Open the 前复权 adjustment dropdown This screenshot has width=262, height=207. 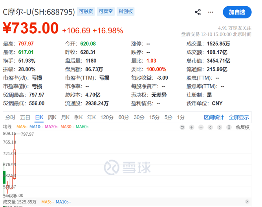(x=242, y=127)
